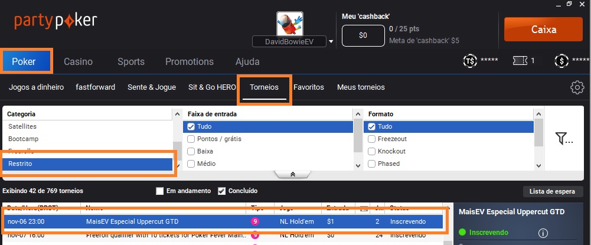This screenshot has width=591, height=245.
Task: Click the $0 cashback box
Action: click(363, 35)
